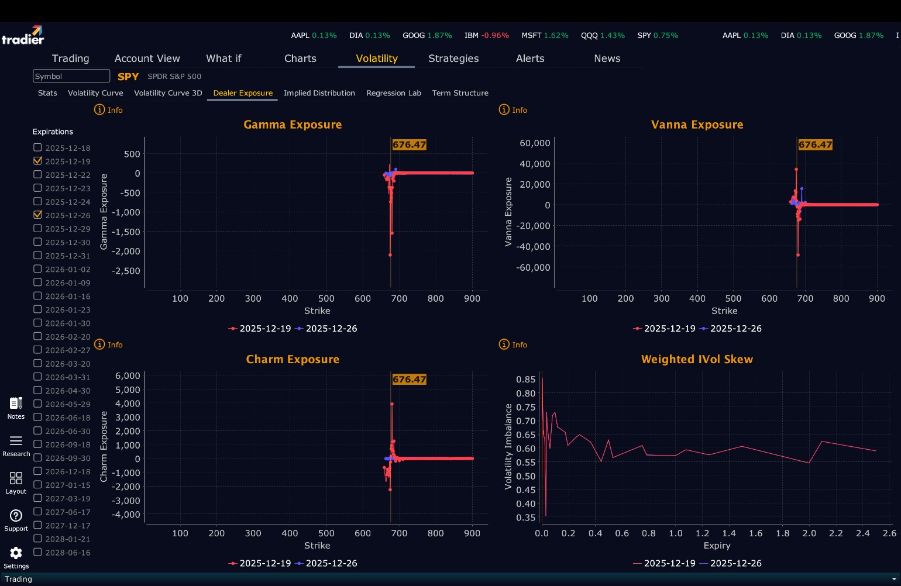The width and height of the screenshot is (901, 586).
Task: Click the QQQ 1.43% ticker quote
Action: click(603, 36)
